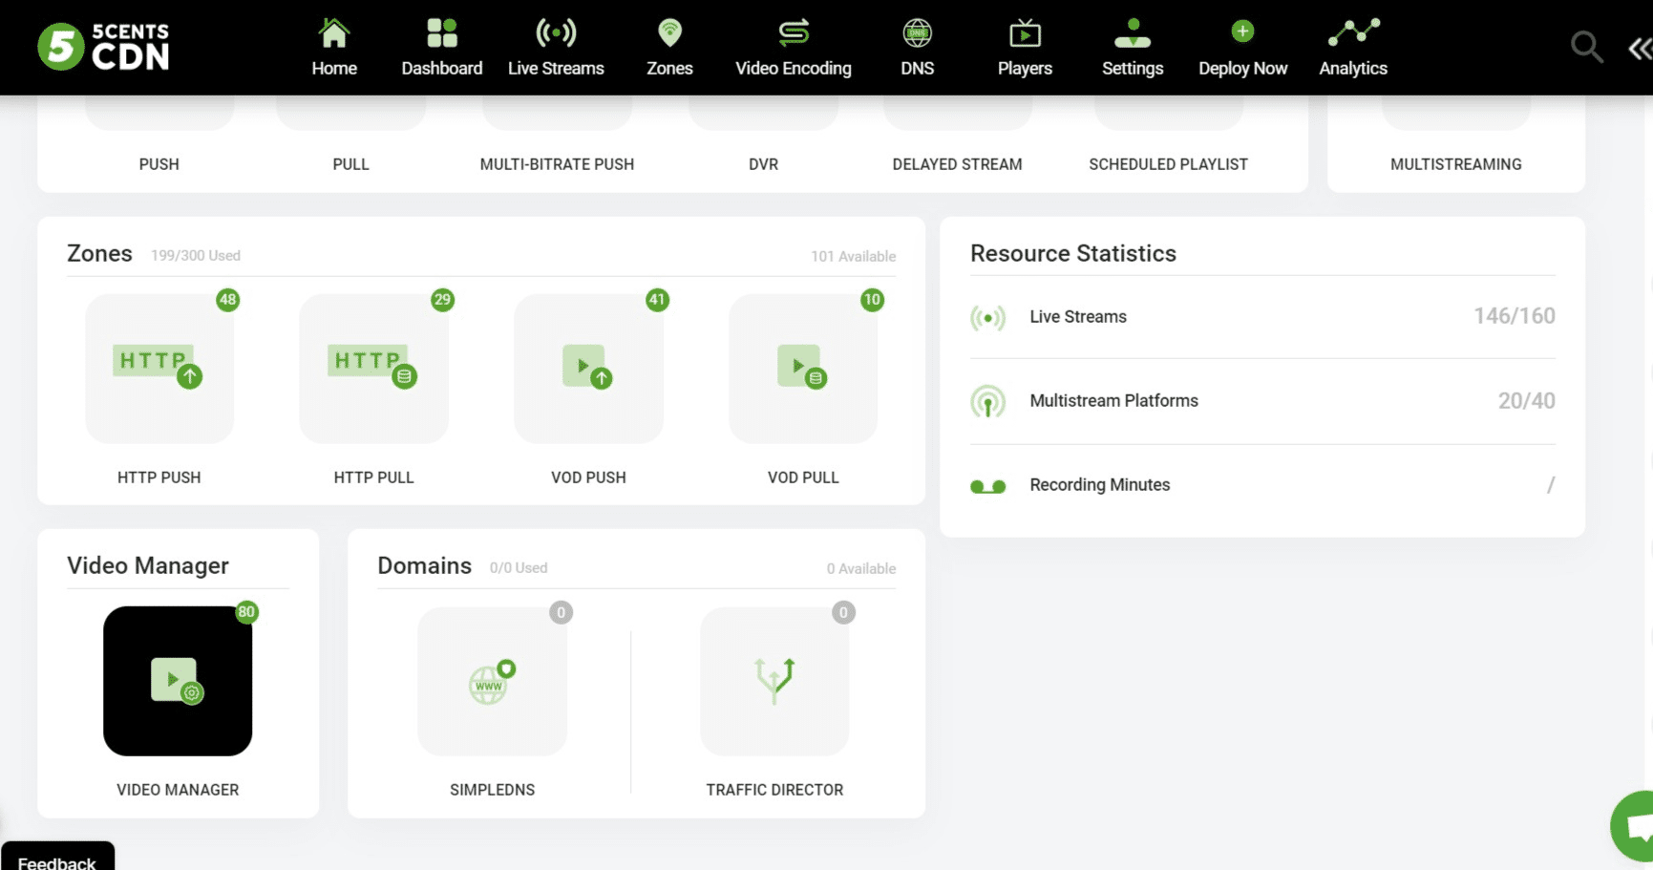Select the VOD Push zone icon
1653x870 pixels.
588,369
